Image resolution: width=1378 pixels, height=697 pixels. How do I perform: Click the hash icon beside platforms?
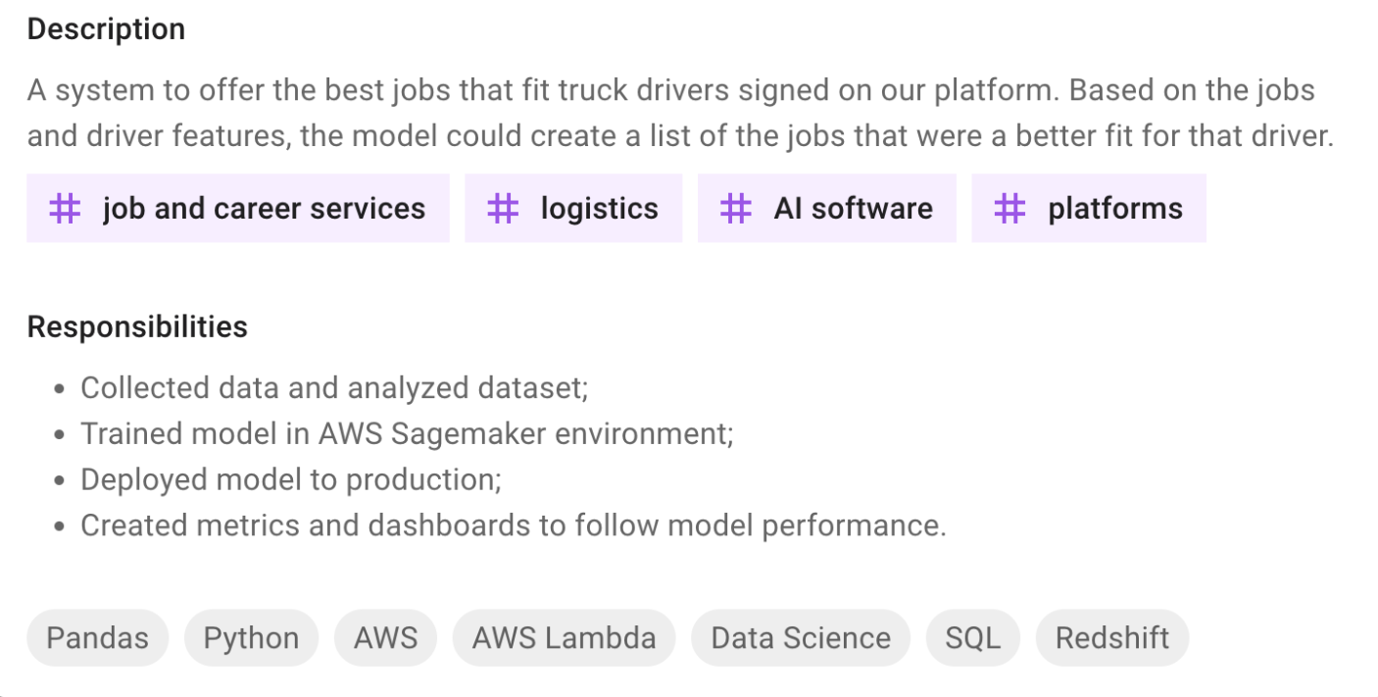point(1009,208)
